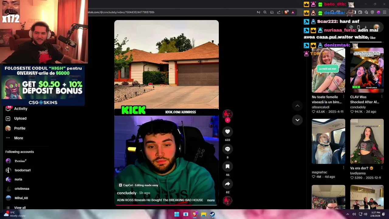Image resolution: width=389 pixels, height=219 pixels.
Task: Open the weather widget showing 11°C
Action: 15,214
